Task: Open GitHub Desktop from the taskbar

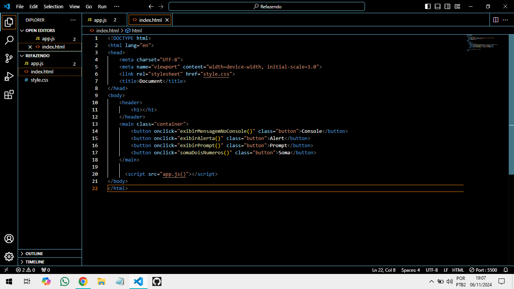Action: (x=157, y=281)
